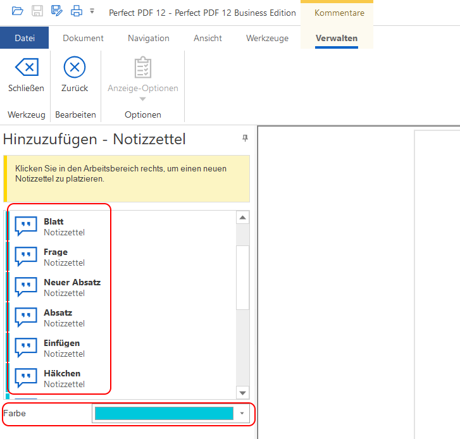Click the Print icon in quick access
Screen dimensions: 460x439
point(77,11)
